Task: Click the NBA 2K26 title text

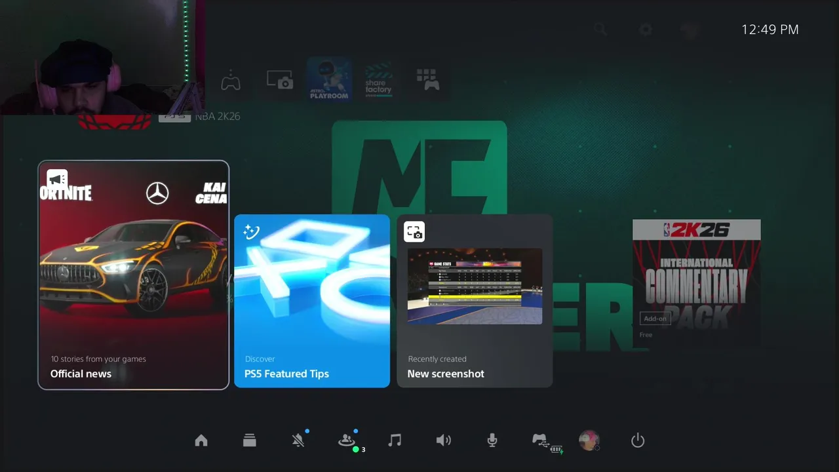Action: (x=218, y=116)
